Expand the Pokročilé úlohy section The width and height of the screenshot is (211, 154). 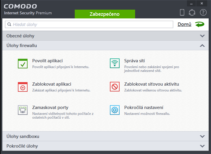(202, 146)
